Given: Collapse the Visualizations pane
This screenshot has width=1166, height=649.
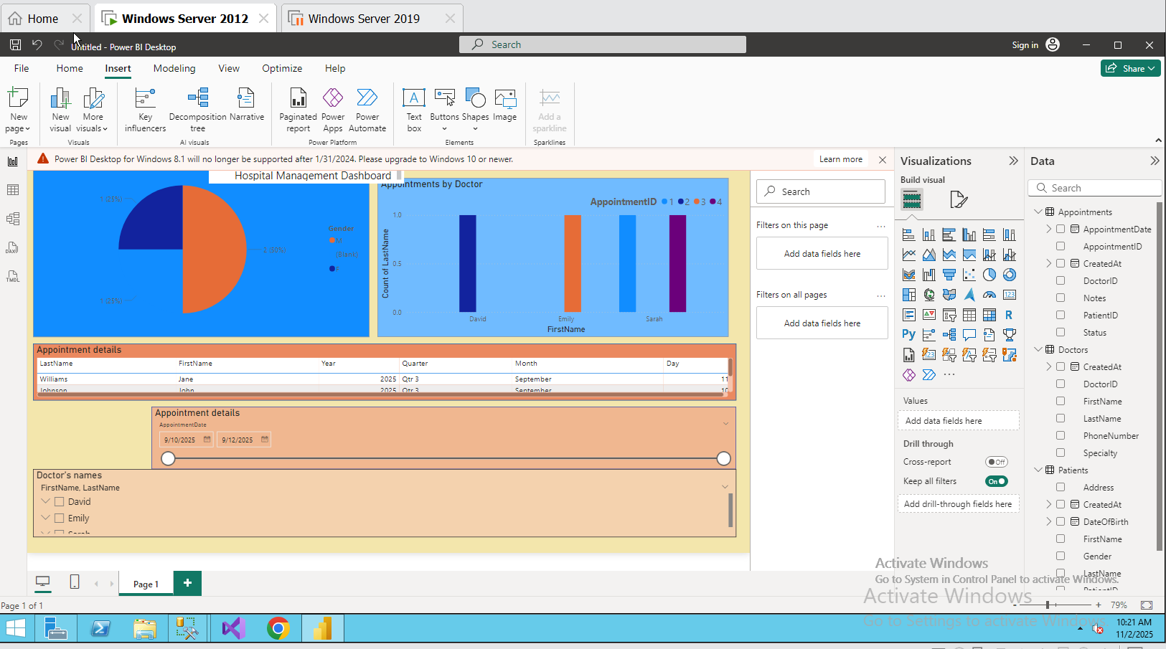Looking at the screenshot, I should pyautogui.click(x=1013, y=161).
